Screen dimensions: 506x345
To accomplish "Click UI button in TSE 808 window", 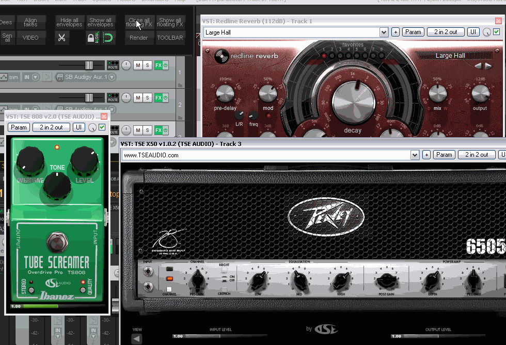I will [x=78, y=127].
